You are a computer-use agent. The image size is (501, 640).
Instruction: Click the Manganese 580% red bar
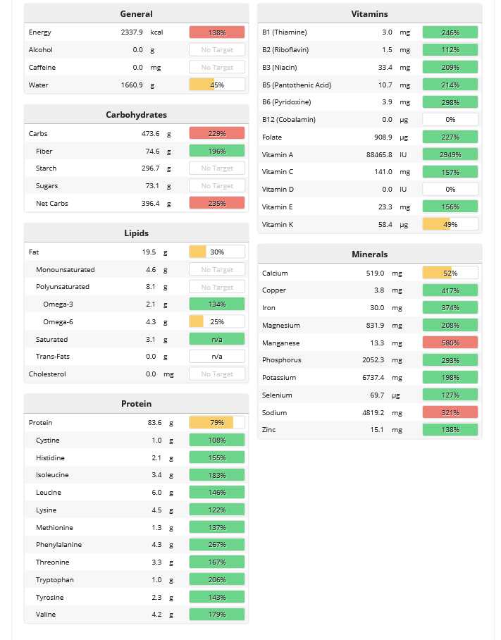click(450, 343)
